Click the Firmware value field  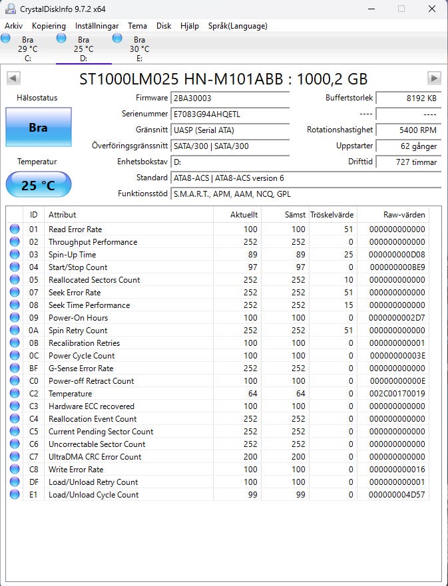pos(230,98)
